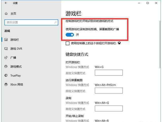The image size is (162, 122).
Task: Click the 游戏栏 page heading
Action: (x=73, y=13)
